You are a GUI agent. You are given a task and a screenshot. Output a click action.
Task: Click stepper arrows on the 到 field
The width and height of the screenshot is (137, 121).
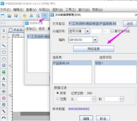click(122, 99)
